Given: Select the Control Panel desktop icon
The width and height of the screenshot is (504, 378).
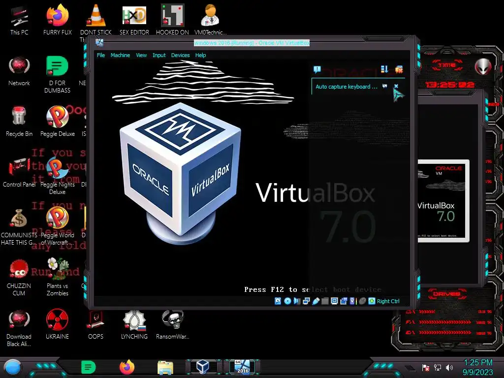Looking at the screenshot, I should tap(19, 172).
